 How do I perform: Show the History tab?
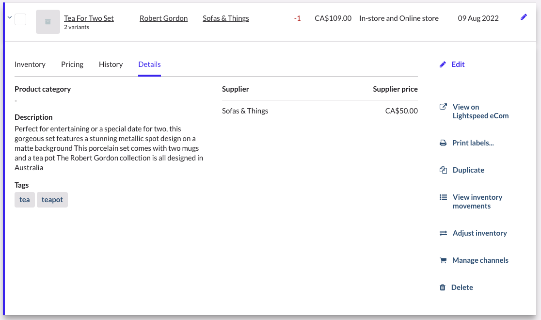coord(111,64)
